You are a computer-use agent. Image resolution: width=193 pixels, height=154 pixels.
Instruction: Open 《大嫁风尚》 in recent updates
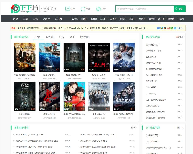point(151,94)
